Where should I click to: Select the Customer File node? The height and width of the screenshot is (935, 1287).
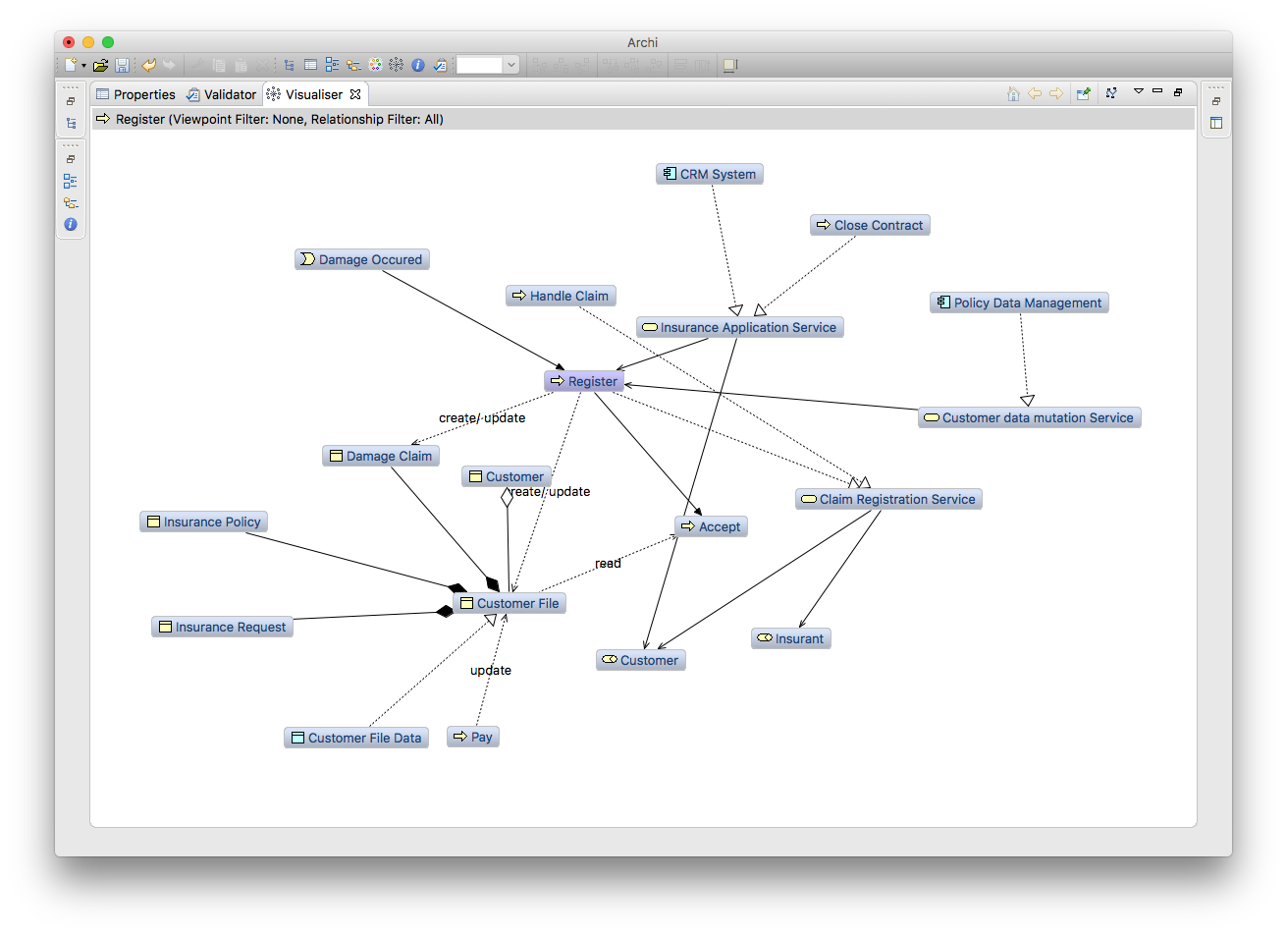pyautogui.click(x=509, y=603)
